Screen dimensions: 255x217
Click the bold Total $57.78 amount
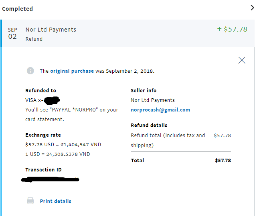[223, 160]
